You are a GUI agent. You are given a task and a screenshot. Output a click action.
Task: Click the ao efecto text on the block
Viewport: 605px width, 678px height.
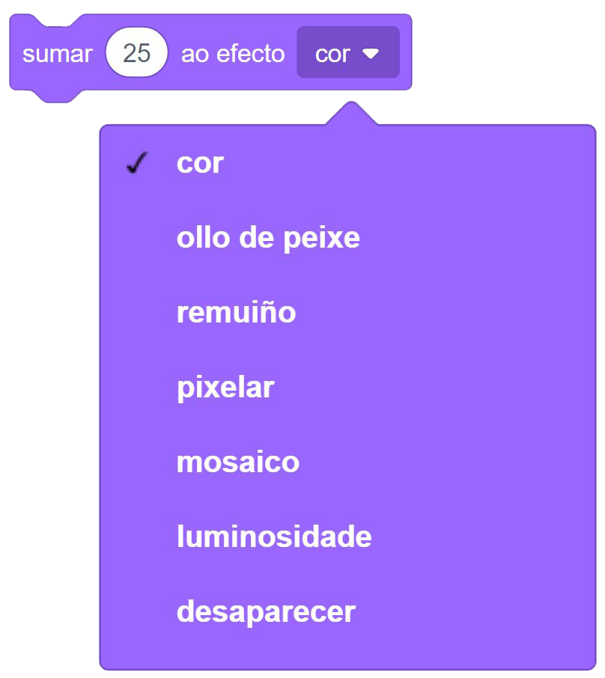[233, 54]
